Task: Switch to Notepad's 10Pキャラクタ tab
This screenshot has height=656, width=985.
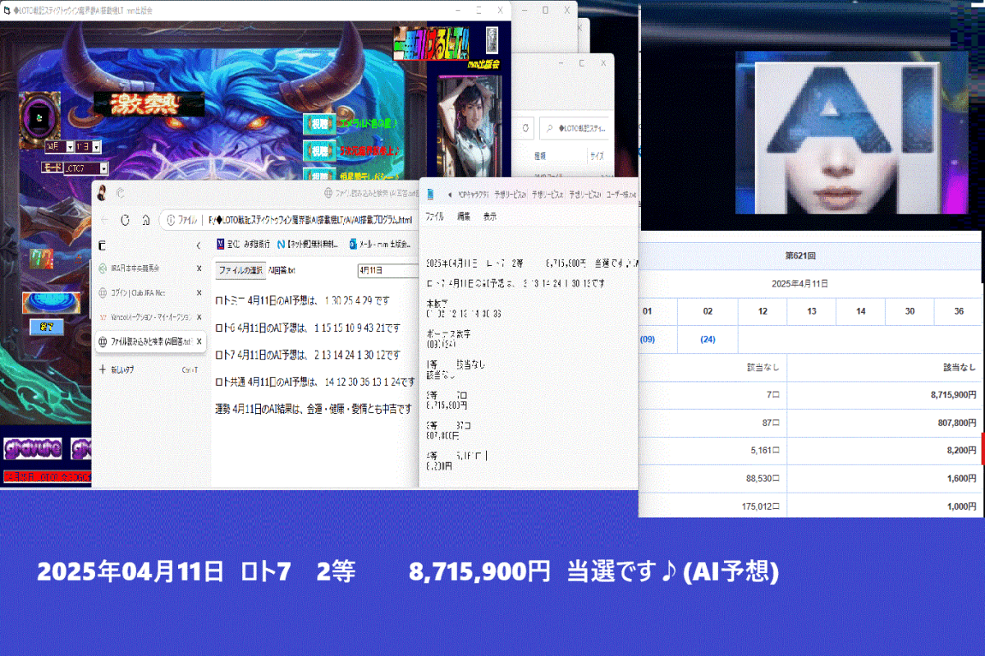Action: tap(474, 195)
